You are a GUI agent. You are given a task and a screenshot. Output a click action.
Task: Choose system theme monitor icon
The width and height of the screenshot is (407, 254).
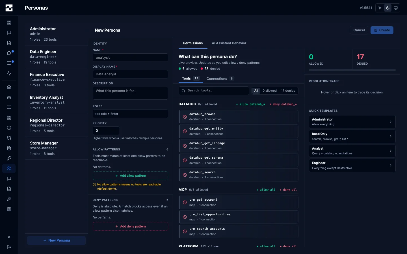coord(396,8)
